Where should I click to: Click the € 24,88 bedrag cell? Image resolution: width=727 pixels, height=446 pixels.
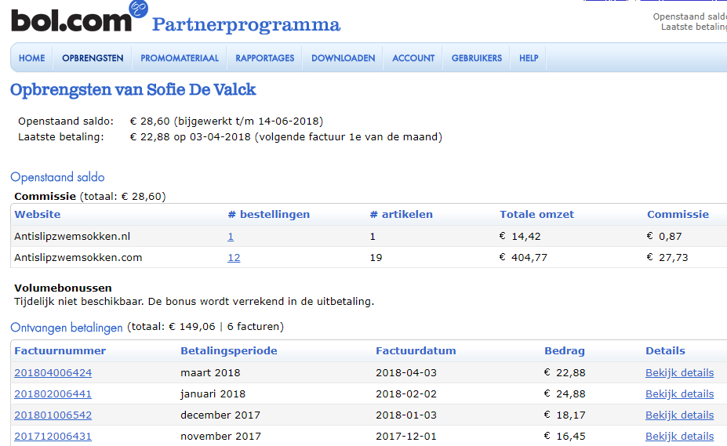click(564, 394)
